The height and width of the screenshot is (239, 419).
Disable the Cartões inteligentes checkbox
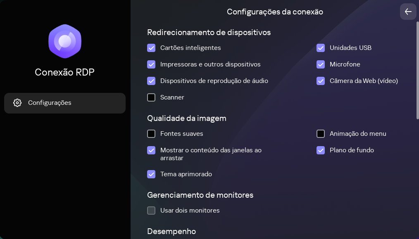click(151, 48)
